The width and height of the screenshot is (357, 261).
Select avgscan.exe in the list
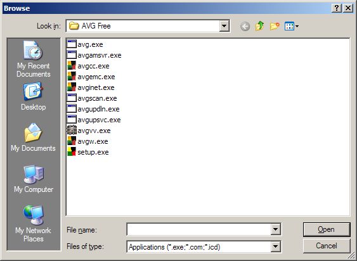coord(92,98)
